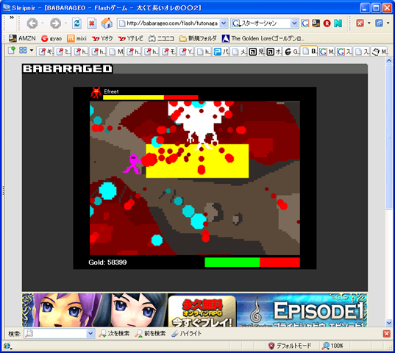Stop page loading with the red X icon

click(x=92, y=24)
